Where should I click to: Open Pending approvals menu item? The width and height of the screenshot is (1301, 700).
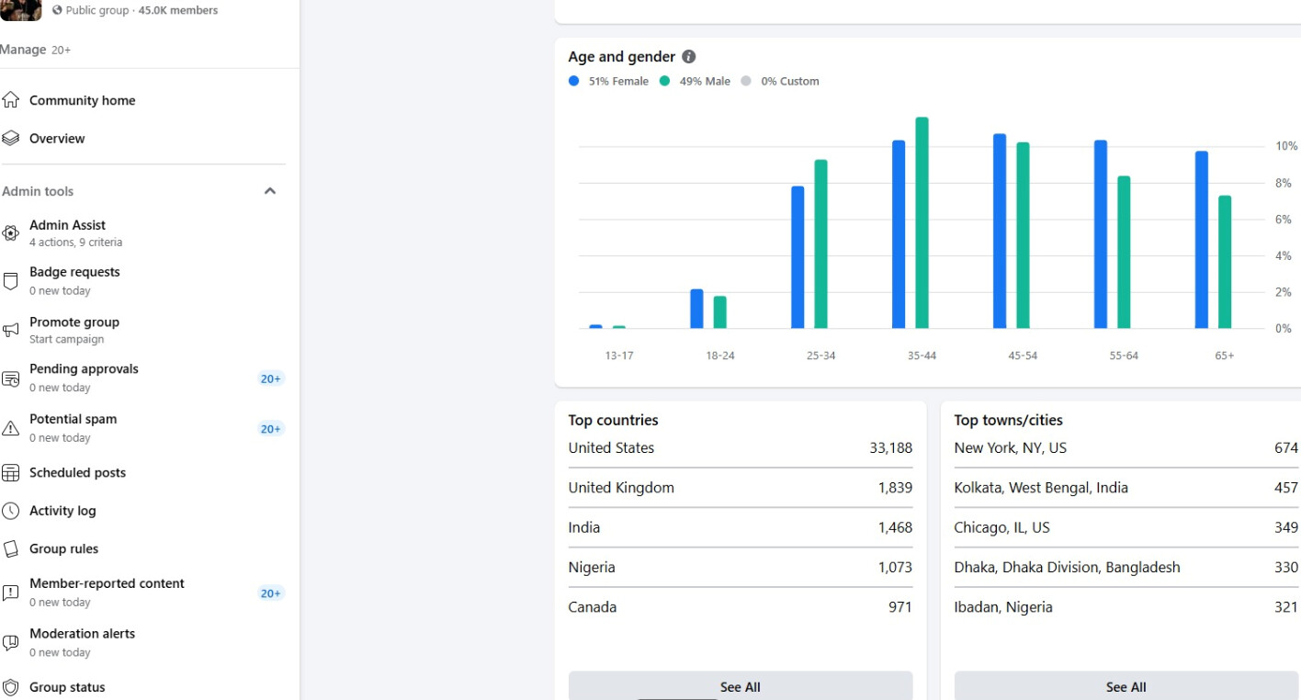tap(84, 369)
